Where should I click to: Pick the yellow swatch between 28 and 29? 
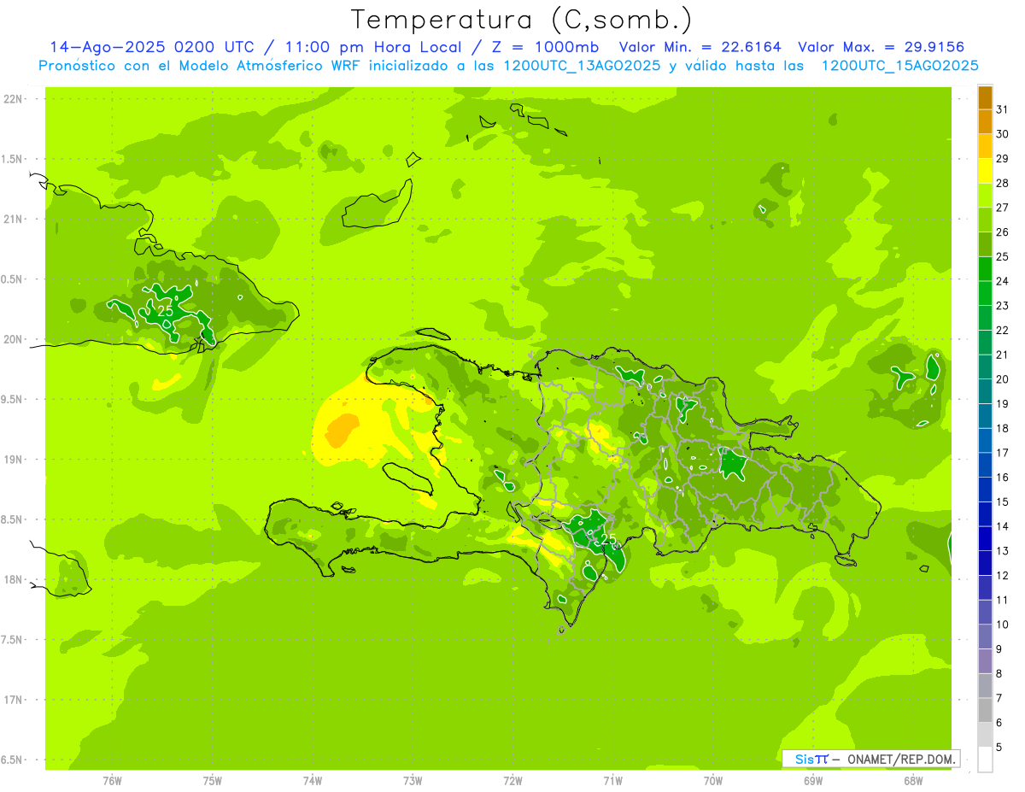[x=985, y=171]
